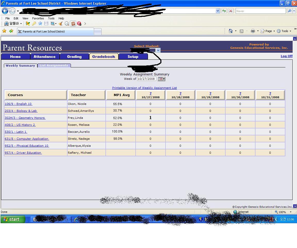
Task: Click the Log Off link
Action: pyautogui.click(x=286, y=56)
